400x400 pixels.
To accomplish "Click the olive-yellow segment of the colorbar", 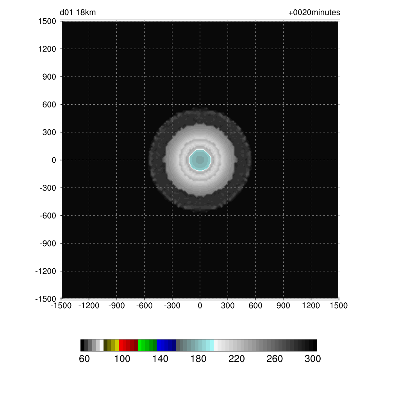I will [111, 345].
